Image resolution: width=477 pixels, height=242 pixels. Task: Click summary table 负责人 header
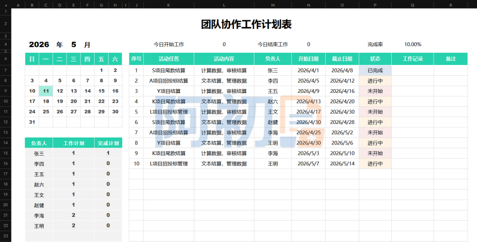pyautogui.click(x=39, y=143)
